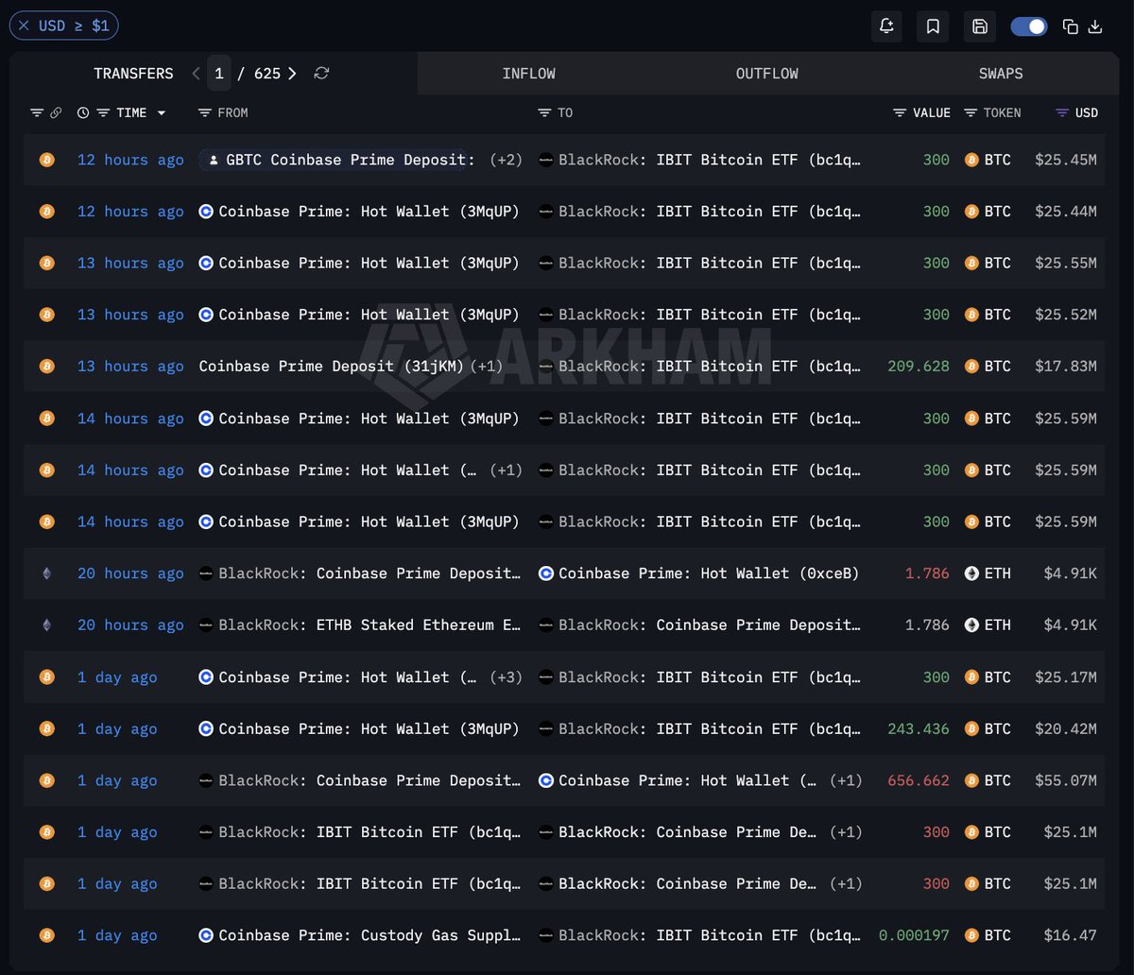Create an alert with the bell icon

tap(886, 26)
